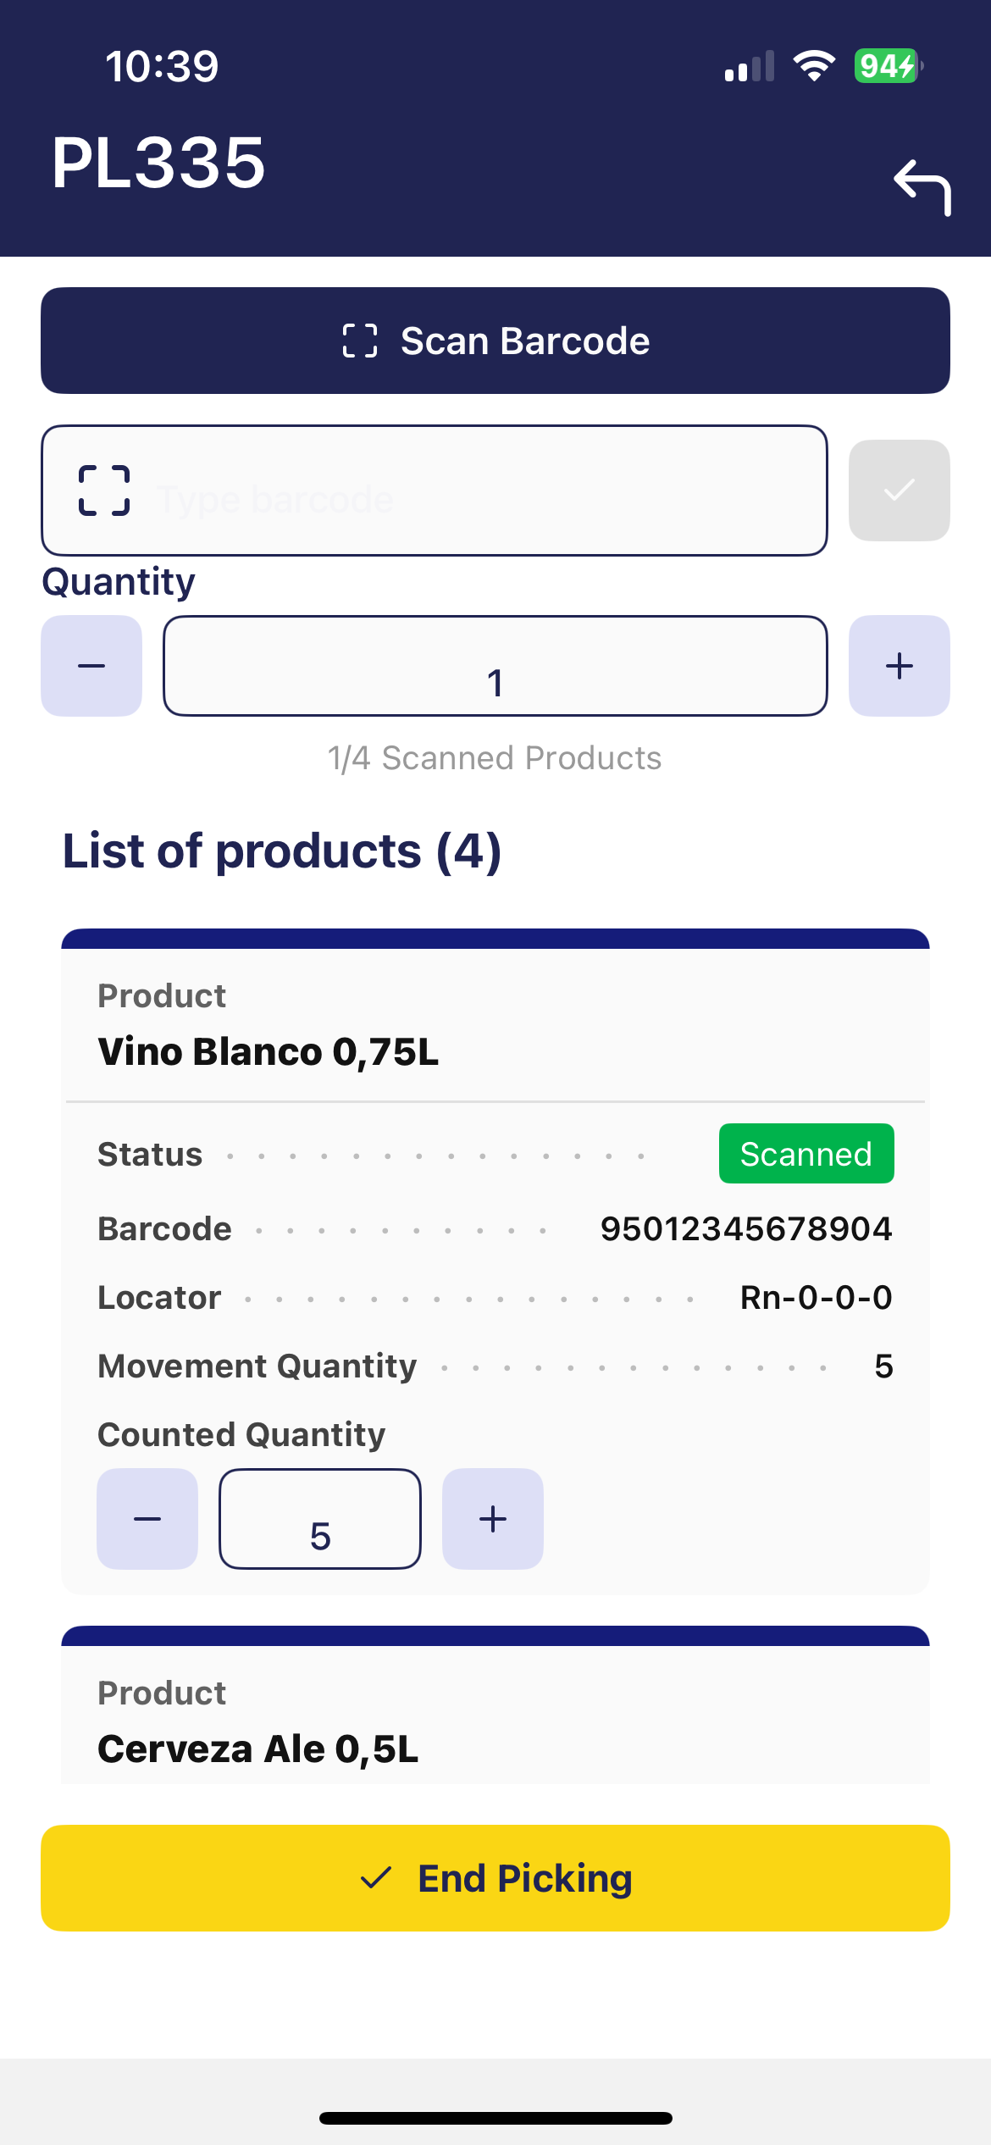Screen dimensions: 991x2145
Task: Confirm barcode with the grey checkmark button
Action: [x=899, y=491]
